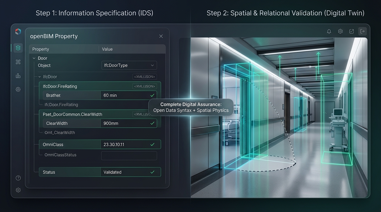Collapse the IfcDoor node chevron

tap(40, 77)
